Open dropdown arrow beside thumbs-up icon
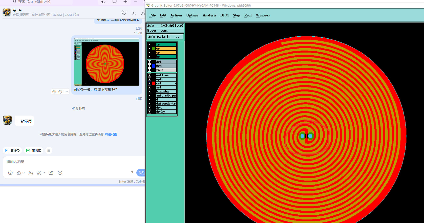Screen dimensions: 424x223 (24, 173)
